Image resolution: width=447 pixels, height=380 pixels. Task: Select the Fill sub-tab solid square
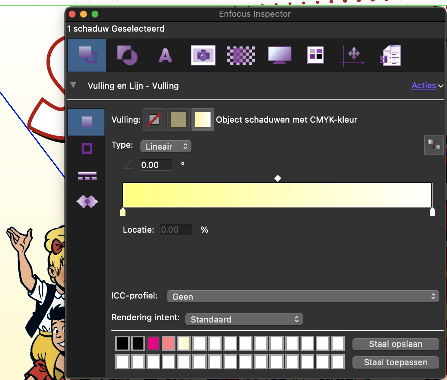point(86,122)
